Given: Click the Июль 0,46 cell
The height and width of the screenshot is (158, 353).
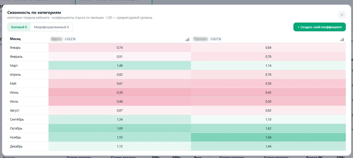Looking at the screenshot, I should 120,101.
